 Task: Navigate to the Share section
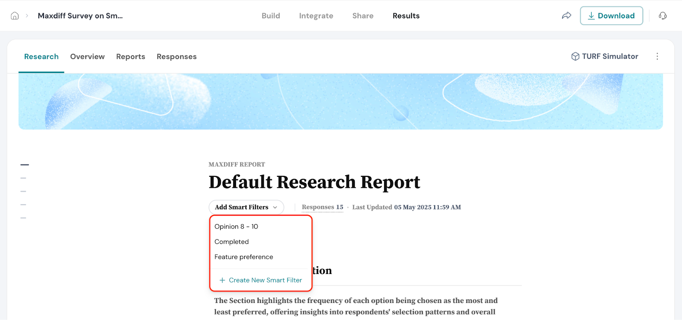pyautogui.click(x=363, y=16)
